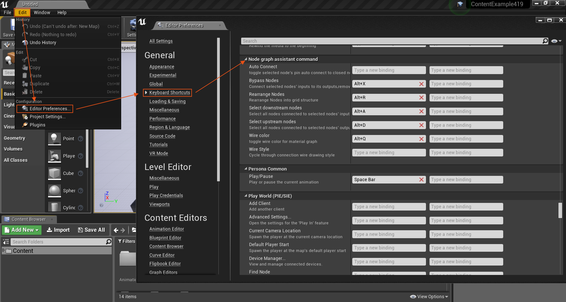This screenshot has height=302, width=566.
Task: Click first binding field for Wire Style
Action: [389, 152]
